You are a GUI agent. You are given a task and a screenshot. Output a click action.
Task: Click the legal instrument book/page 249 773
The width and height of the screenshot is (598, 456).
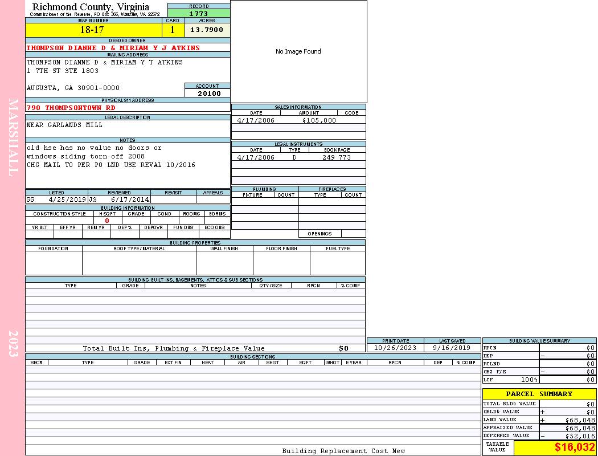coord(336,157)
